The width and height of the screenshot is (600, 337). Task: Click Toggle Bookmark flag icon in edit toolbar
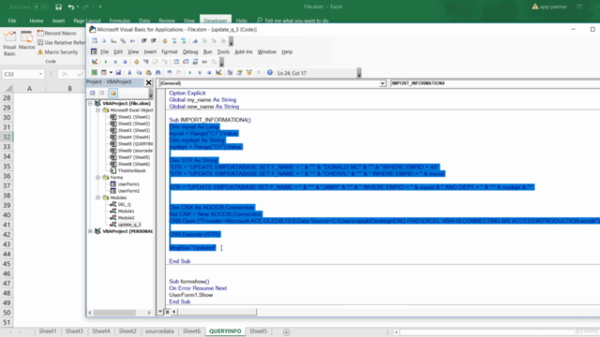point(195,41)
